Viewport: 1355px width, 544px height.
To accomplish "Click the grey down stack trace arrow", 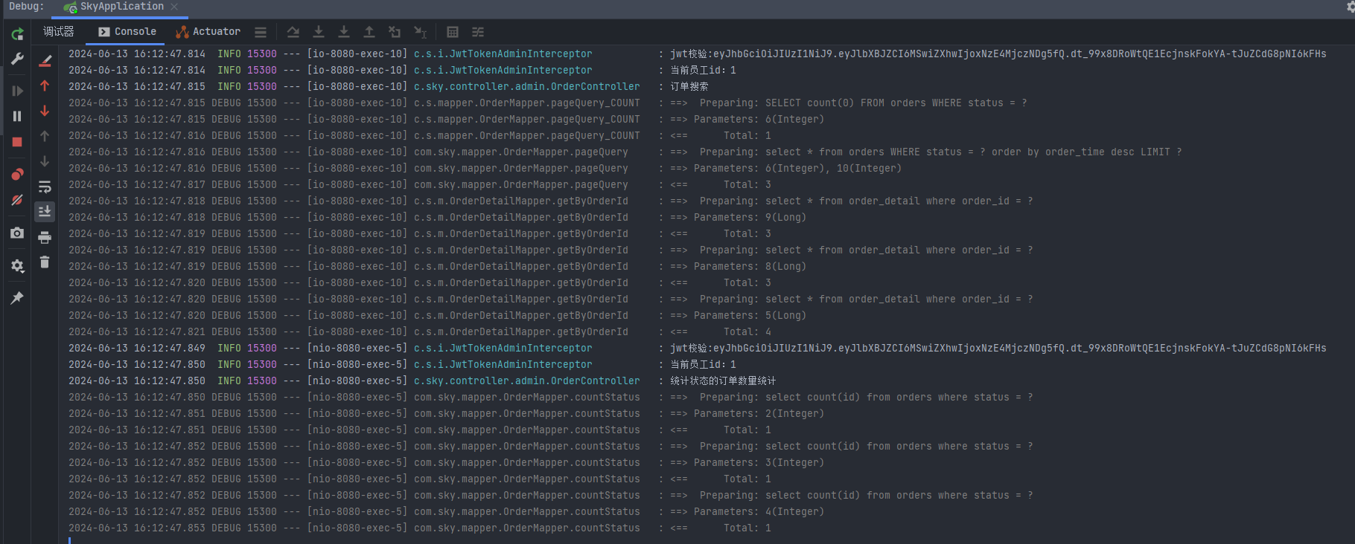I will click(x=45, y=161).
